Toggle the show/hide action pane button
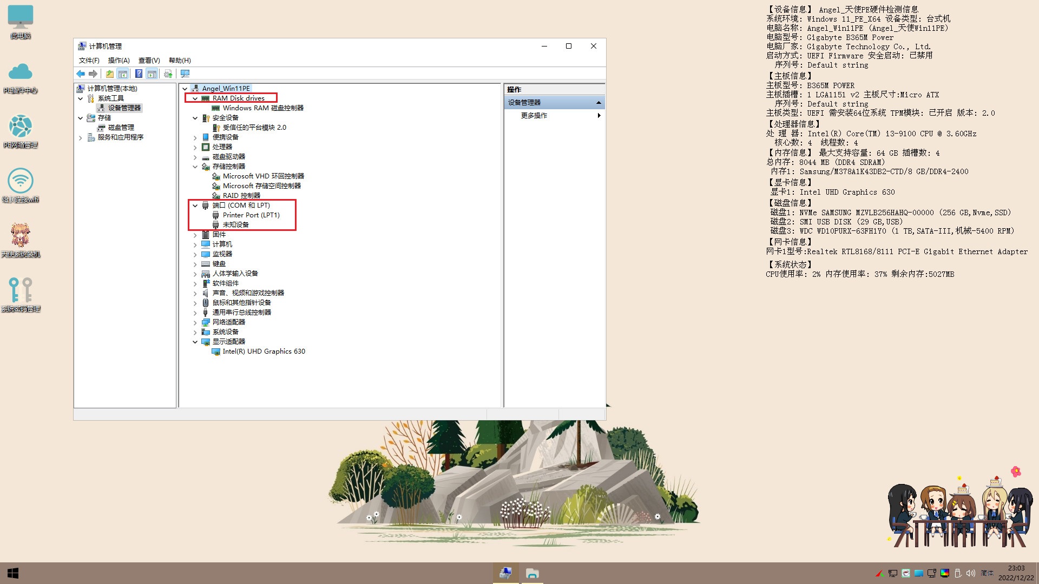The width and height of the screenshot is (1039, 584). point(152,74)
